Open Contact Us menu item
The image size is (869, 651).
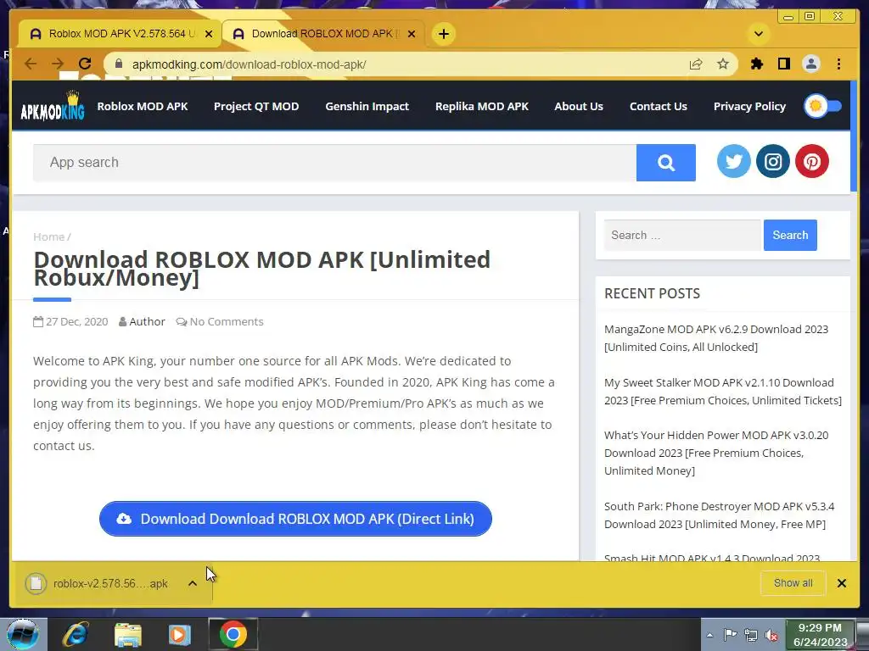658,106
